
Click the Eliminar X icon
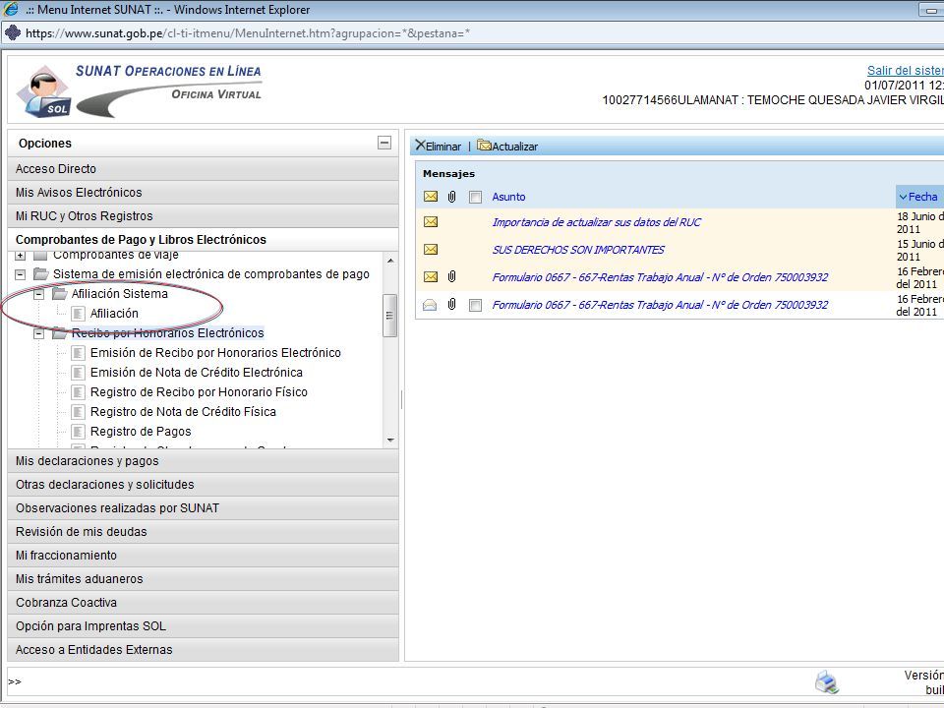(x=420, y=146)
